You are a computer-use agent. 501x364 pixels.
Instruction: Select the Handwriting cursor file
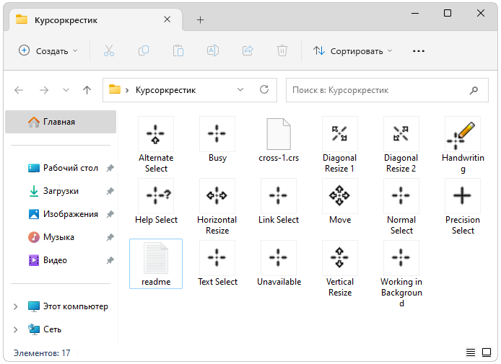(x=463, y=145)
